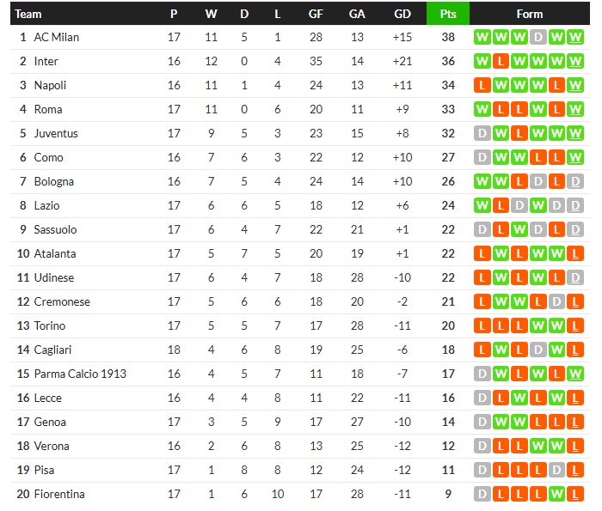Viewport: 602px width, 511px height.
Task: Click Inter's only loss form badge
Action: point(500,62)
